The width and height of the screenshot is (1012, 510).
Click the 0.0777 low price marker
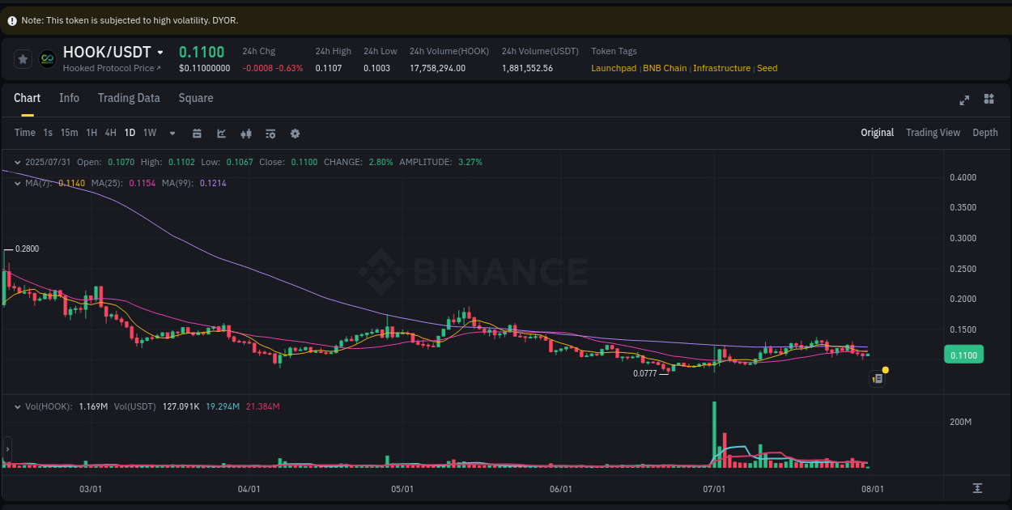click(646, 373)
